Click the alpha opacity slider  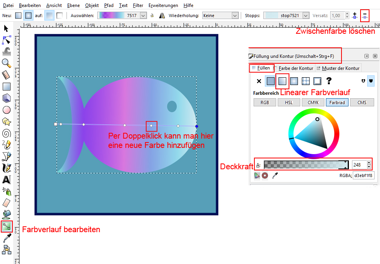(305, 165)
